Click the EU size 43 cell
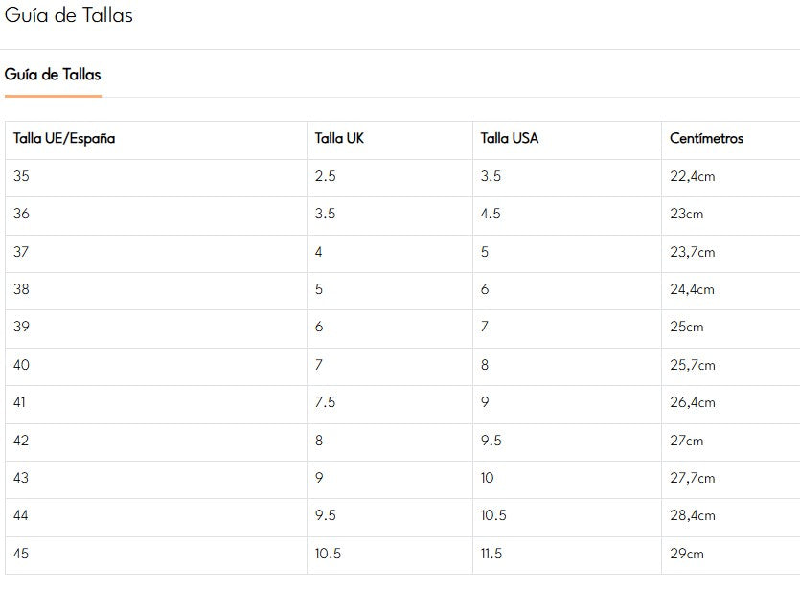 [22, 478]
